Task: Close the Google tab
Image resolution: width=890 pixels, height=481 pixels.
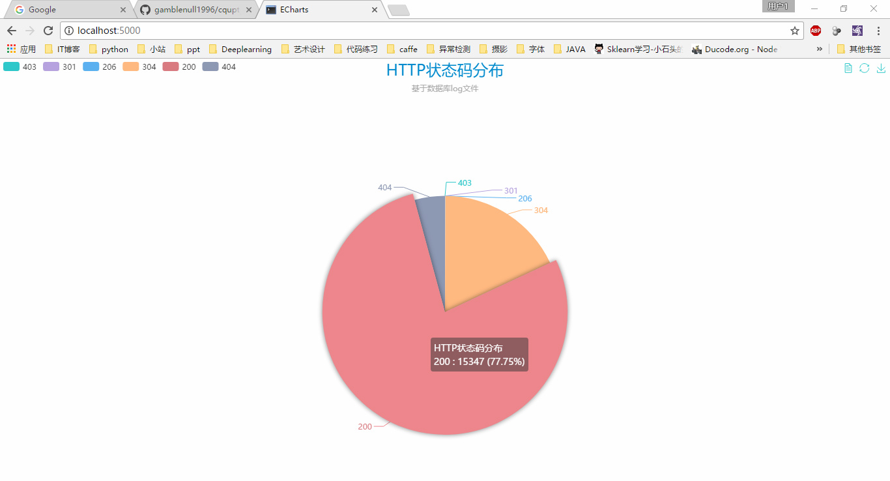Action: click(123, 10)
